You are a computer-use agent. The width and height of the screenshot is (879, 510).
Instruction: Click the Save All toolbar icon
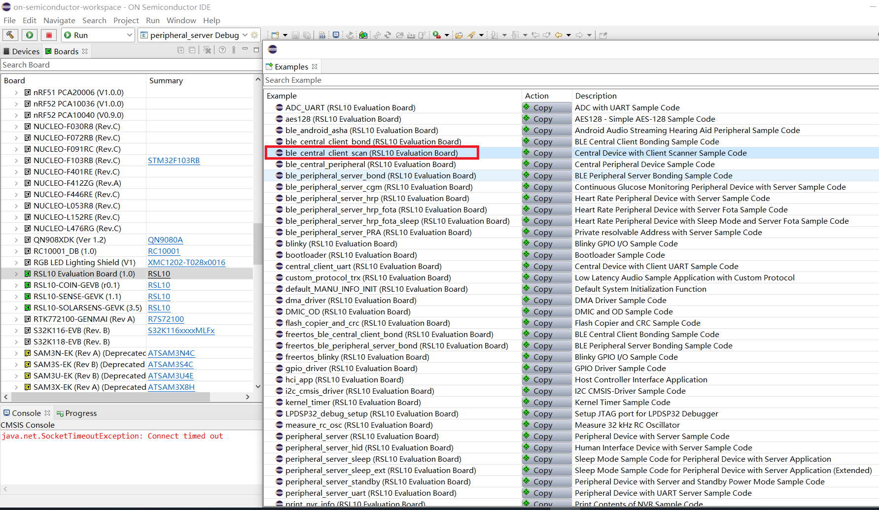pos(307,35)
